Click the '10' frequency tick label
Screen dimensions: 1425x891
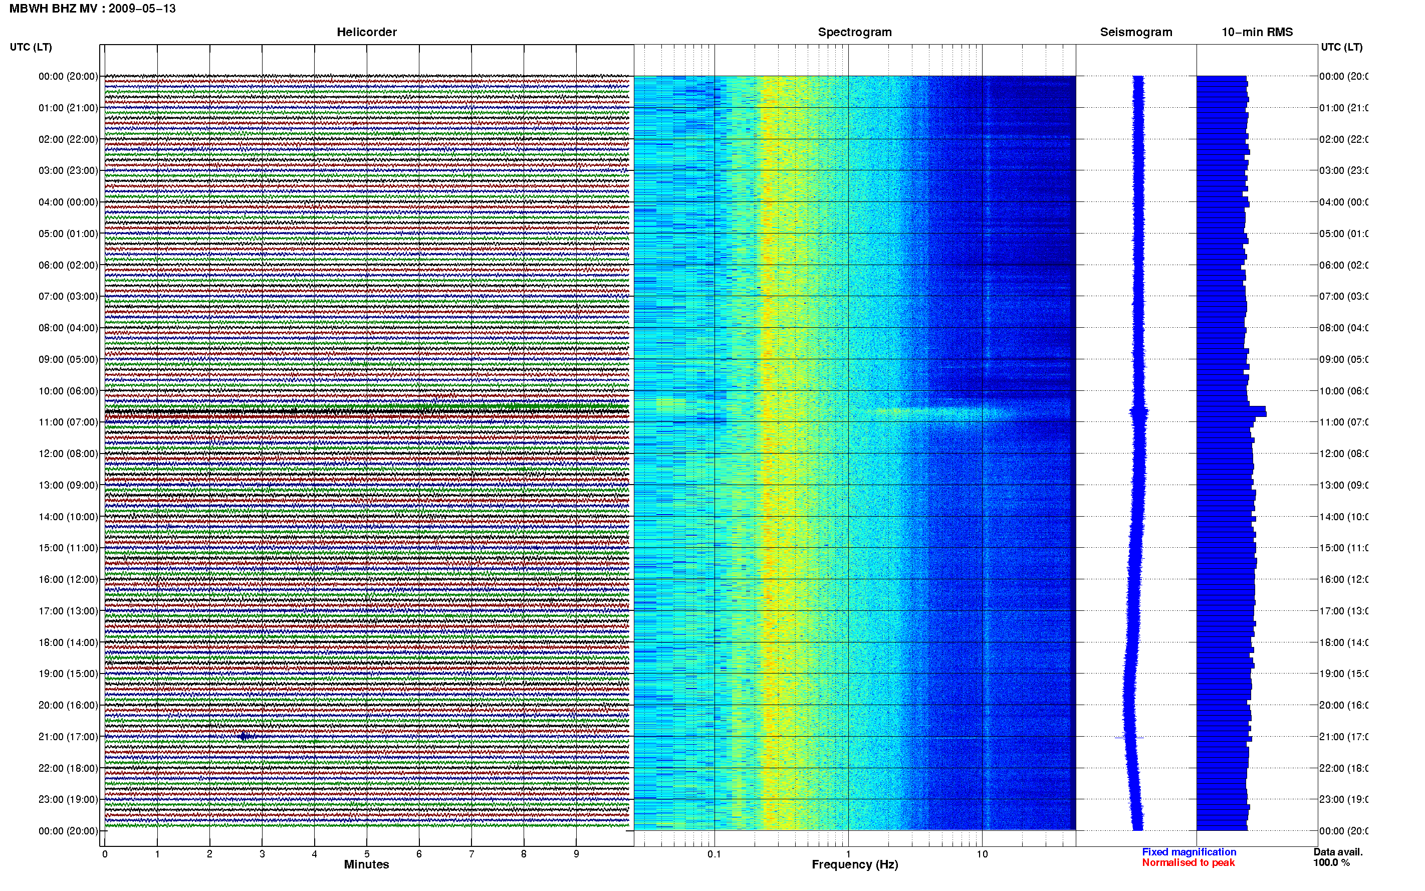pyautogui.click(x=982, y=854)
